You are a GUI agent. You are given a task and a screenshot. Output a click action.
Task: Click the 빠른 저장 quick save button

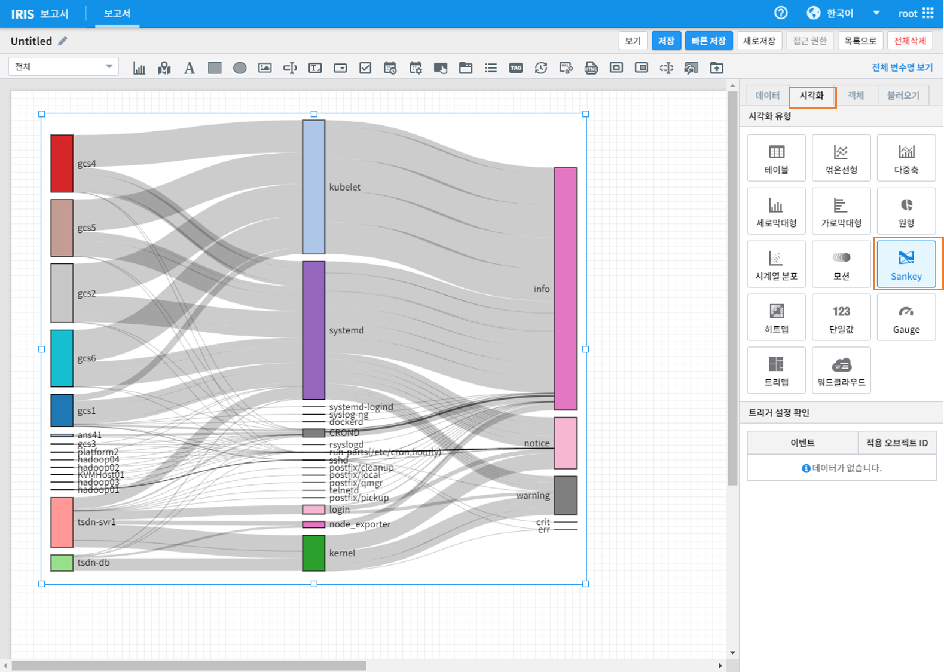(708, 41)
